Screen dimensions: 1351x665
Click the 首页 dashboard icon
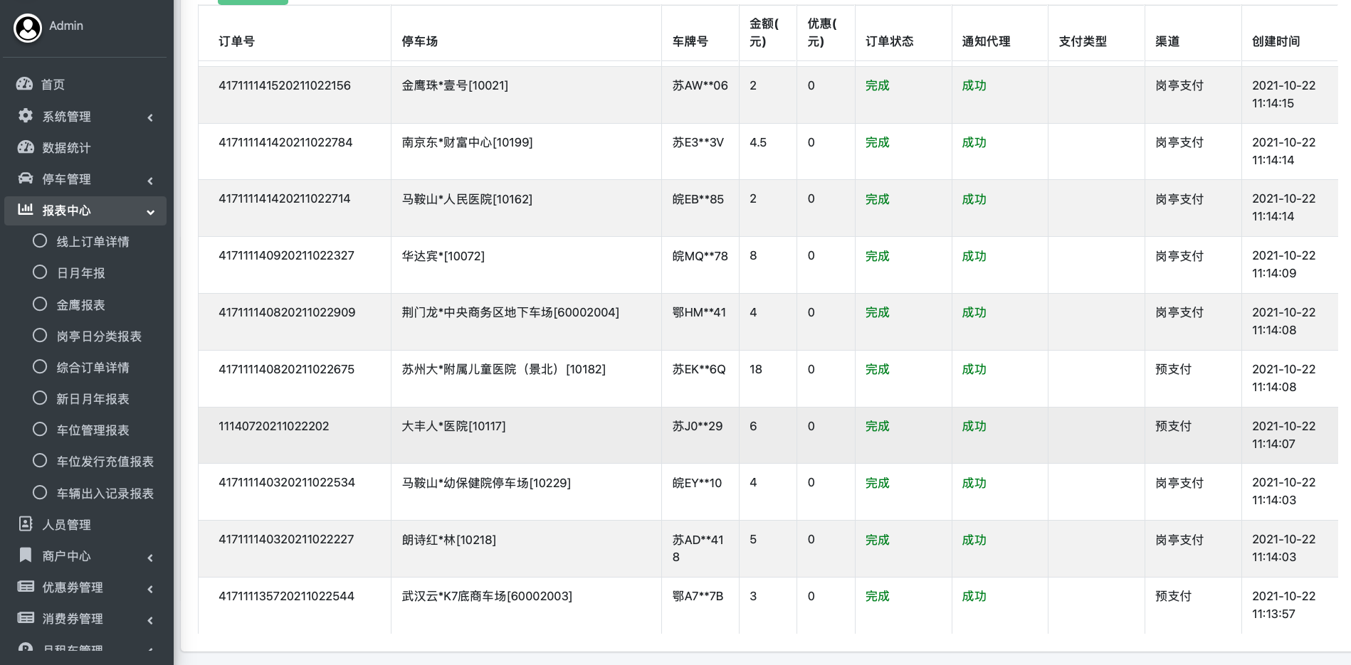(x=25, y=84)
